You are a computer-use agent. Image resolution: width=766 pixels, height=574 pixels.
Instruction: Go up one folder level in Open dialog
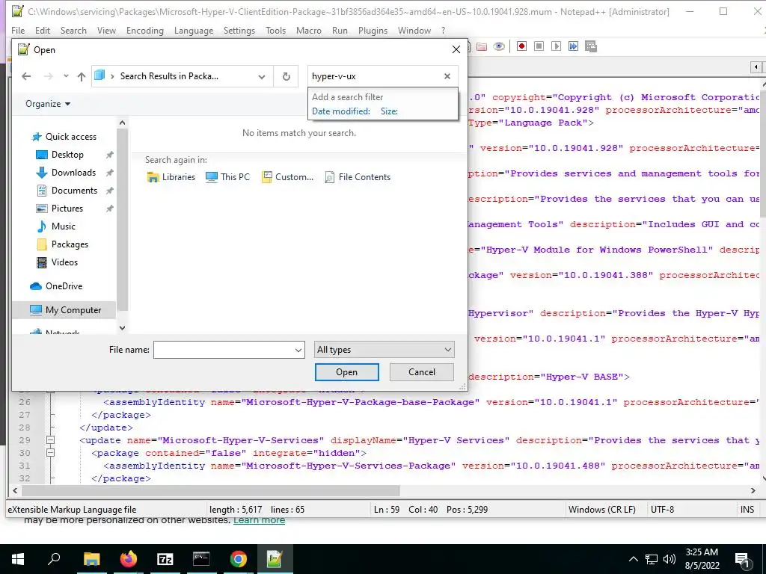point(81,76)
